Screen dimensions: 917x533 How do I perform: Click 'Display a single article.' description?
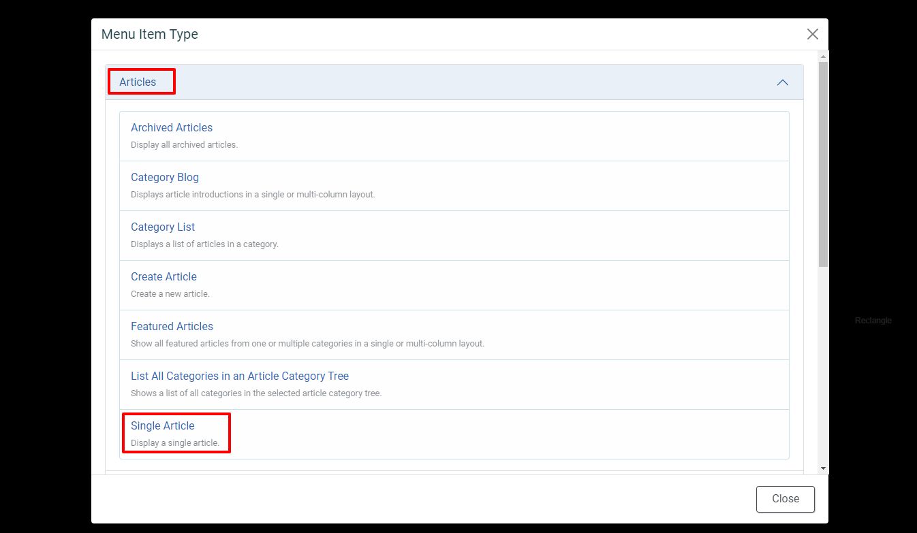click(175, 442)
